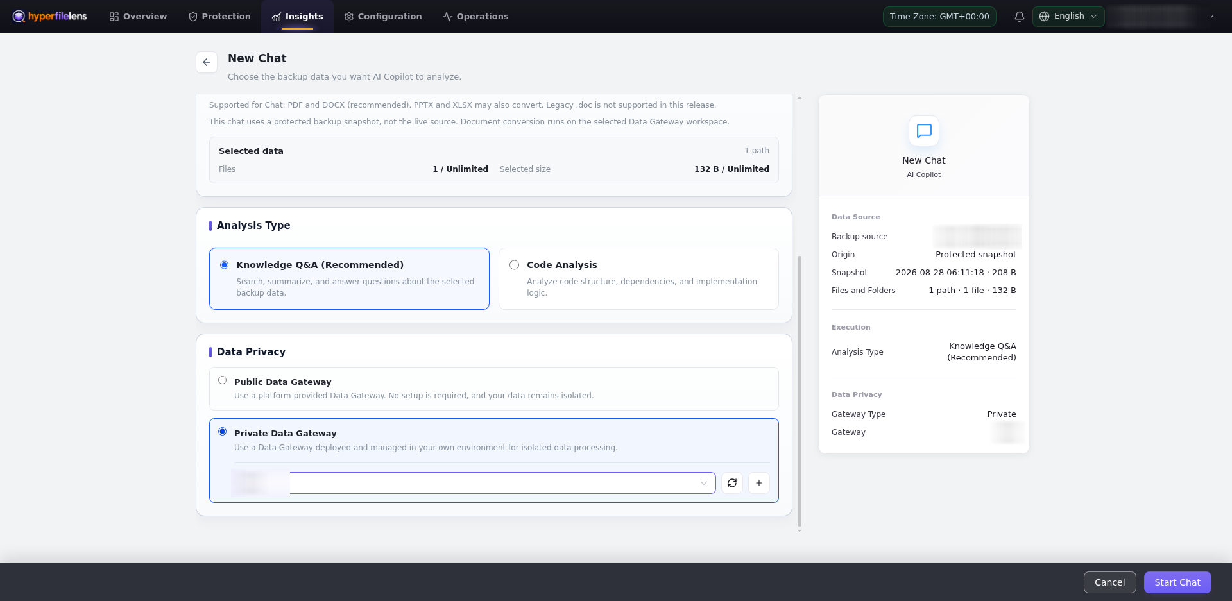Open the English language dropdown
This screenshot has width=1232, height=601.
[1068, 16]
